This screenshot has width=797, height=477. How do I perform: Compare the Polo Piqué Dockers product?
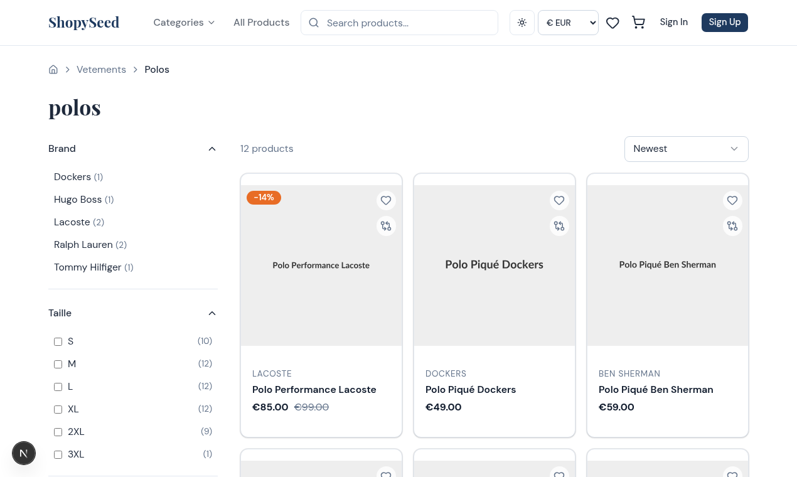pyautogui.click(x=559, y=226)
